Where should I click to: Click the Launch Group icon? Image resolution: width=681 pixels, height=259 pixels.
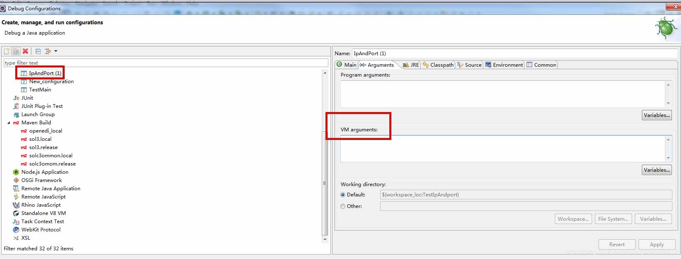pos(16,114)
